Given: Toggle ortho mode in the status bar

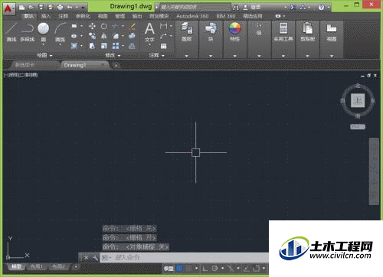Looking at the screenshot, I should [x=205, y=269].
